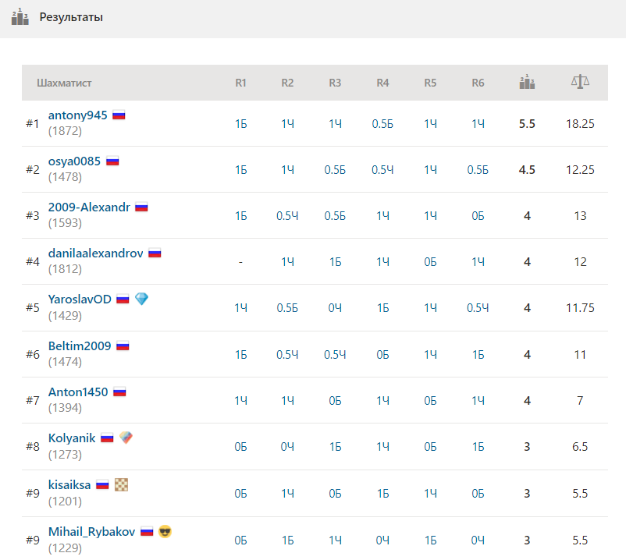This screenshot has width=626, height=560.
Task: Open Kolyanik's R6 result 1Б
Action: click(478, 446)
